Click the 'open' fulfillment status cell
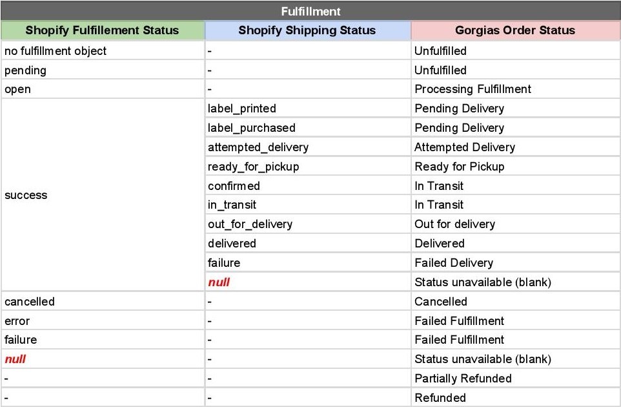Screen dimensions: 621x407 pyautogui.click(x=102, y=89)
